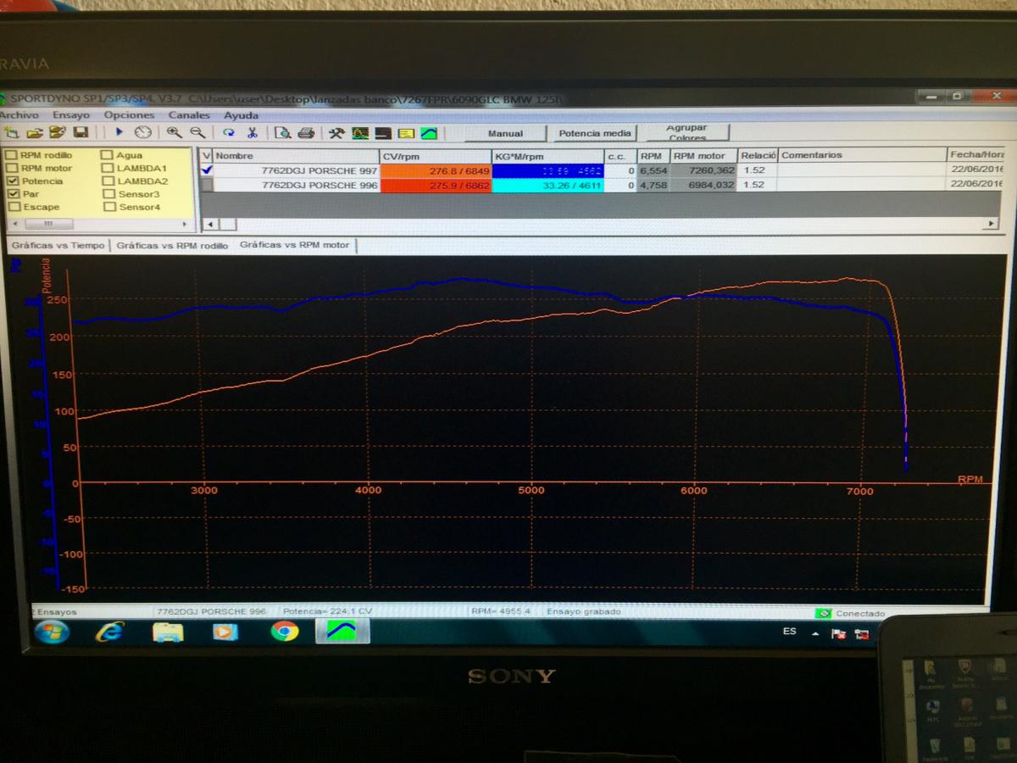Click the run table scroll-right arrow
The image size is (1017, 763).
(x=991, y=224)
